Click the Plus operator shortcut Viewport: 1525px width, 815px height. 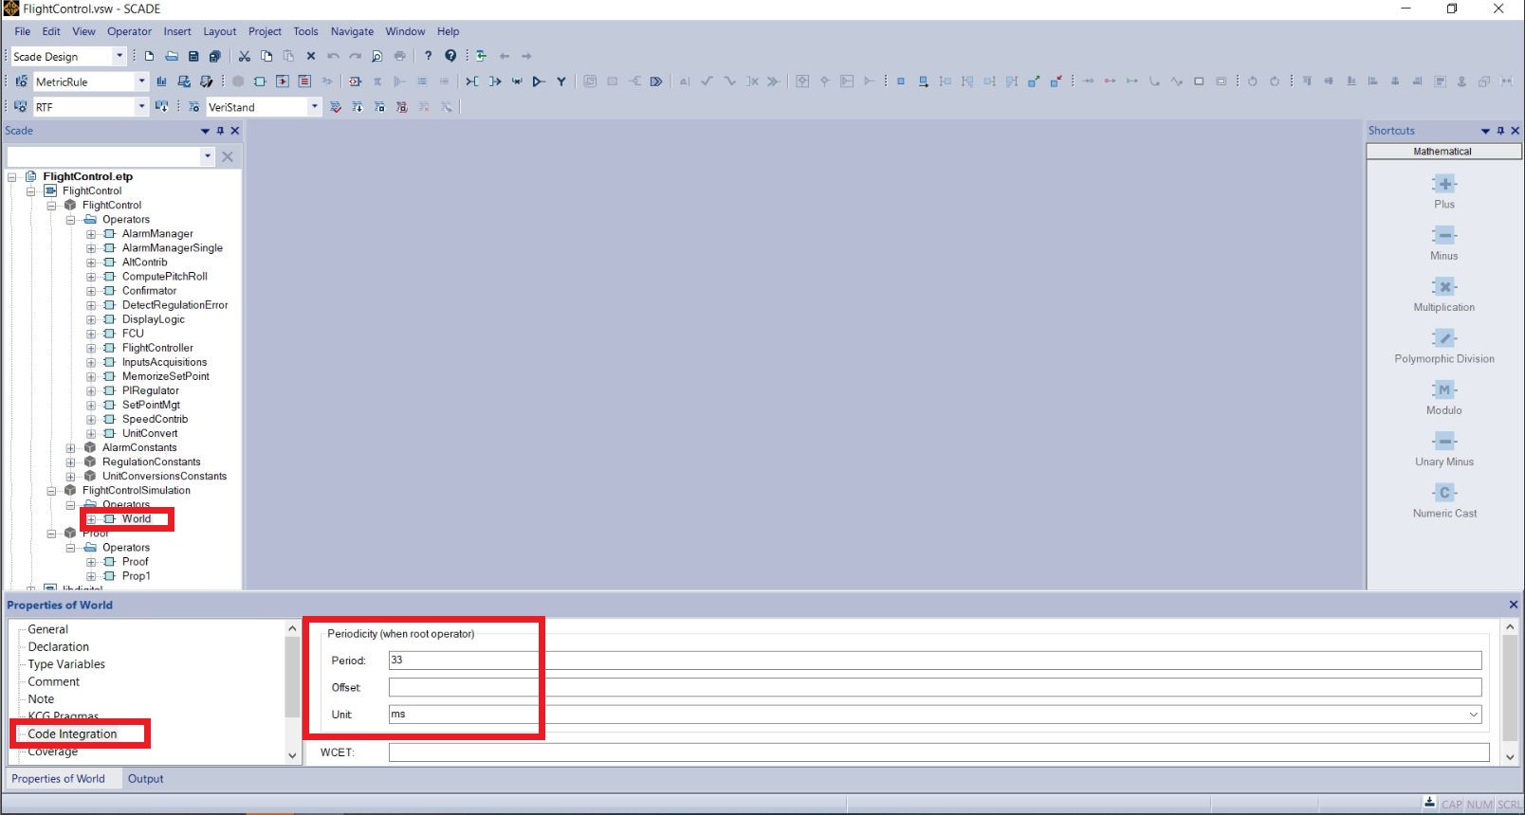coord(1444,190)
